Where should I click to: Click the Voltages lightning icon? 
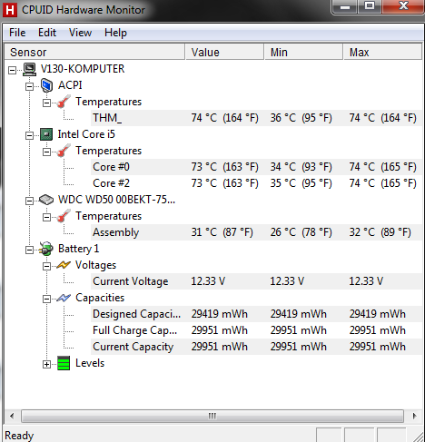[64, 265]
